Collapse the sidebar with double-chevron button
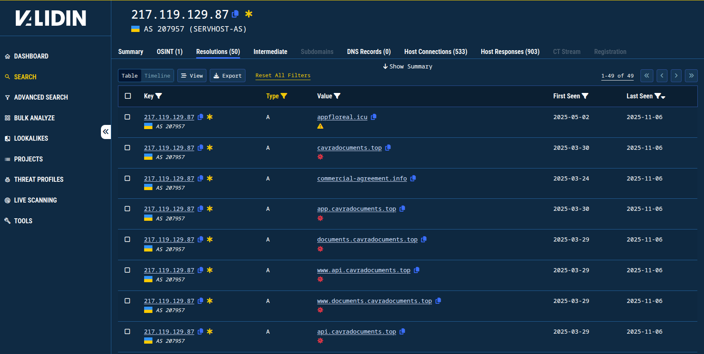Image resolution: width=704 pixels, height=354 pixels. click(x=106, y=132)
